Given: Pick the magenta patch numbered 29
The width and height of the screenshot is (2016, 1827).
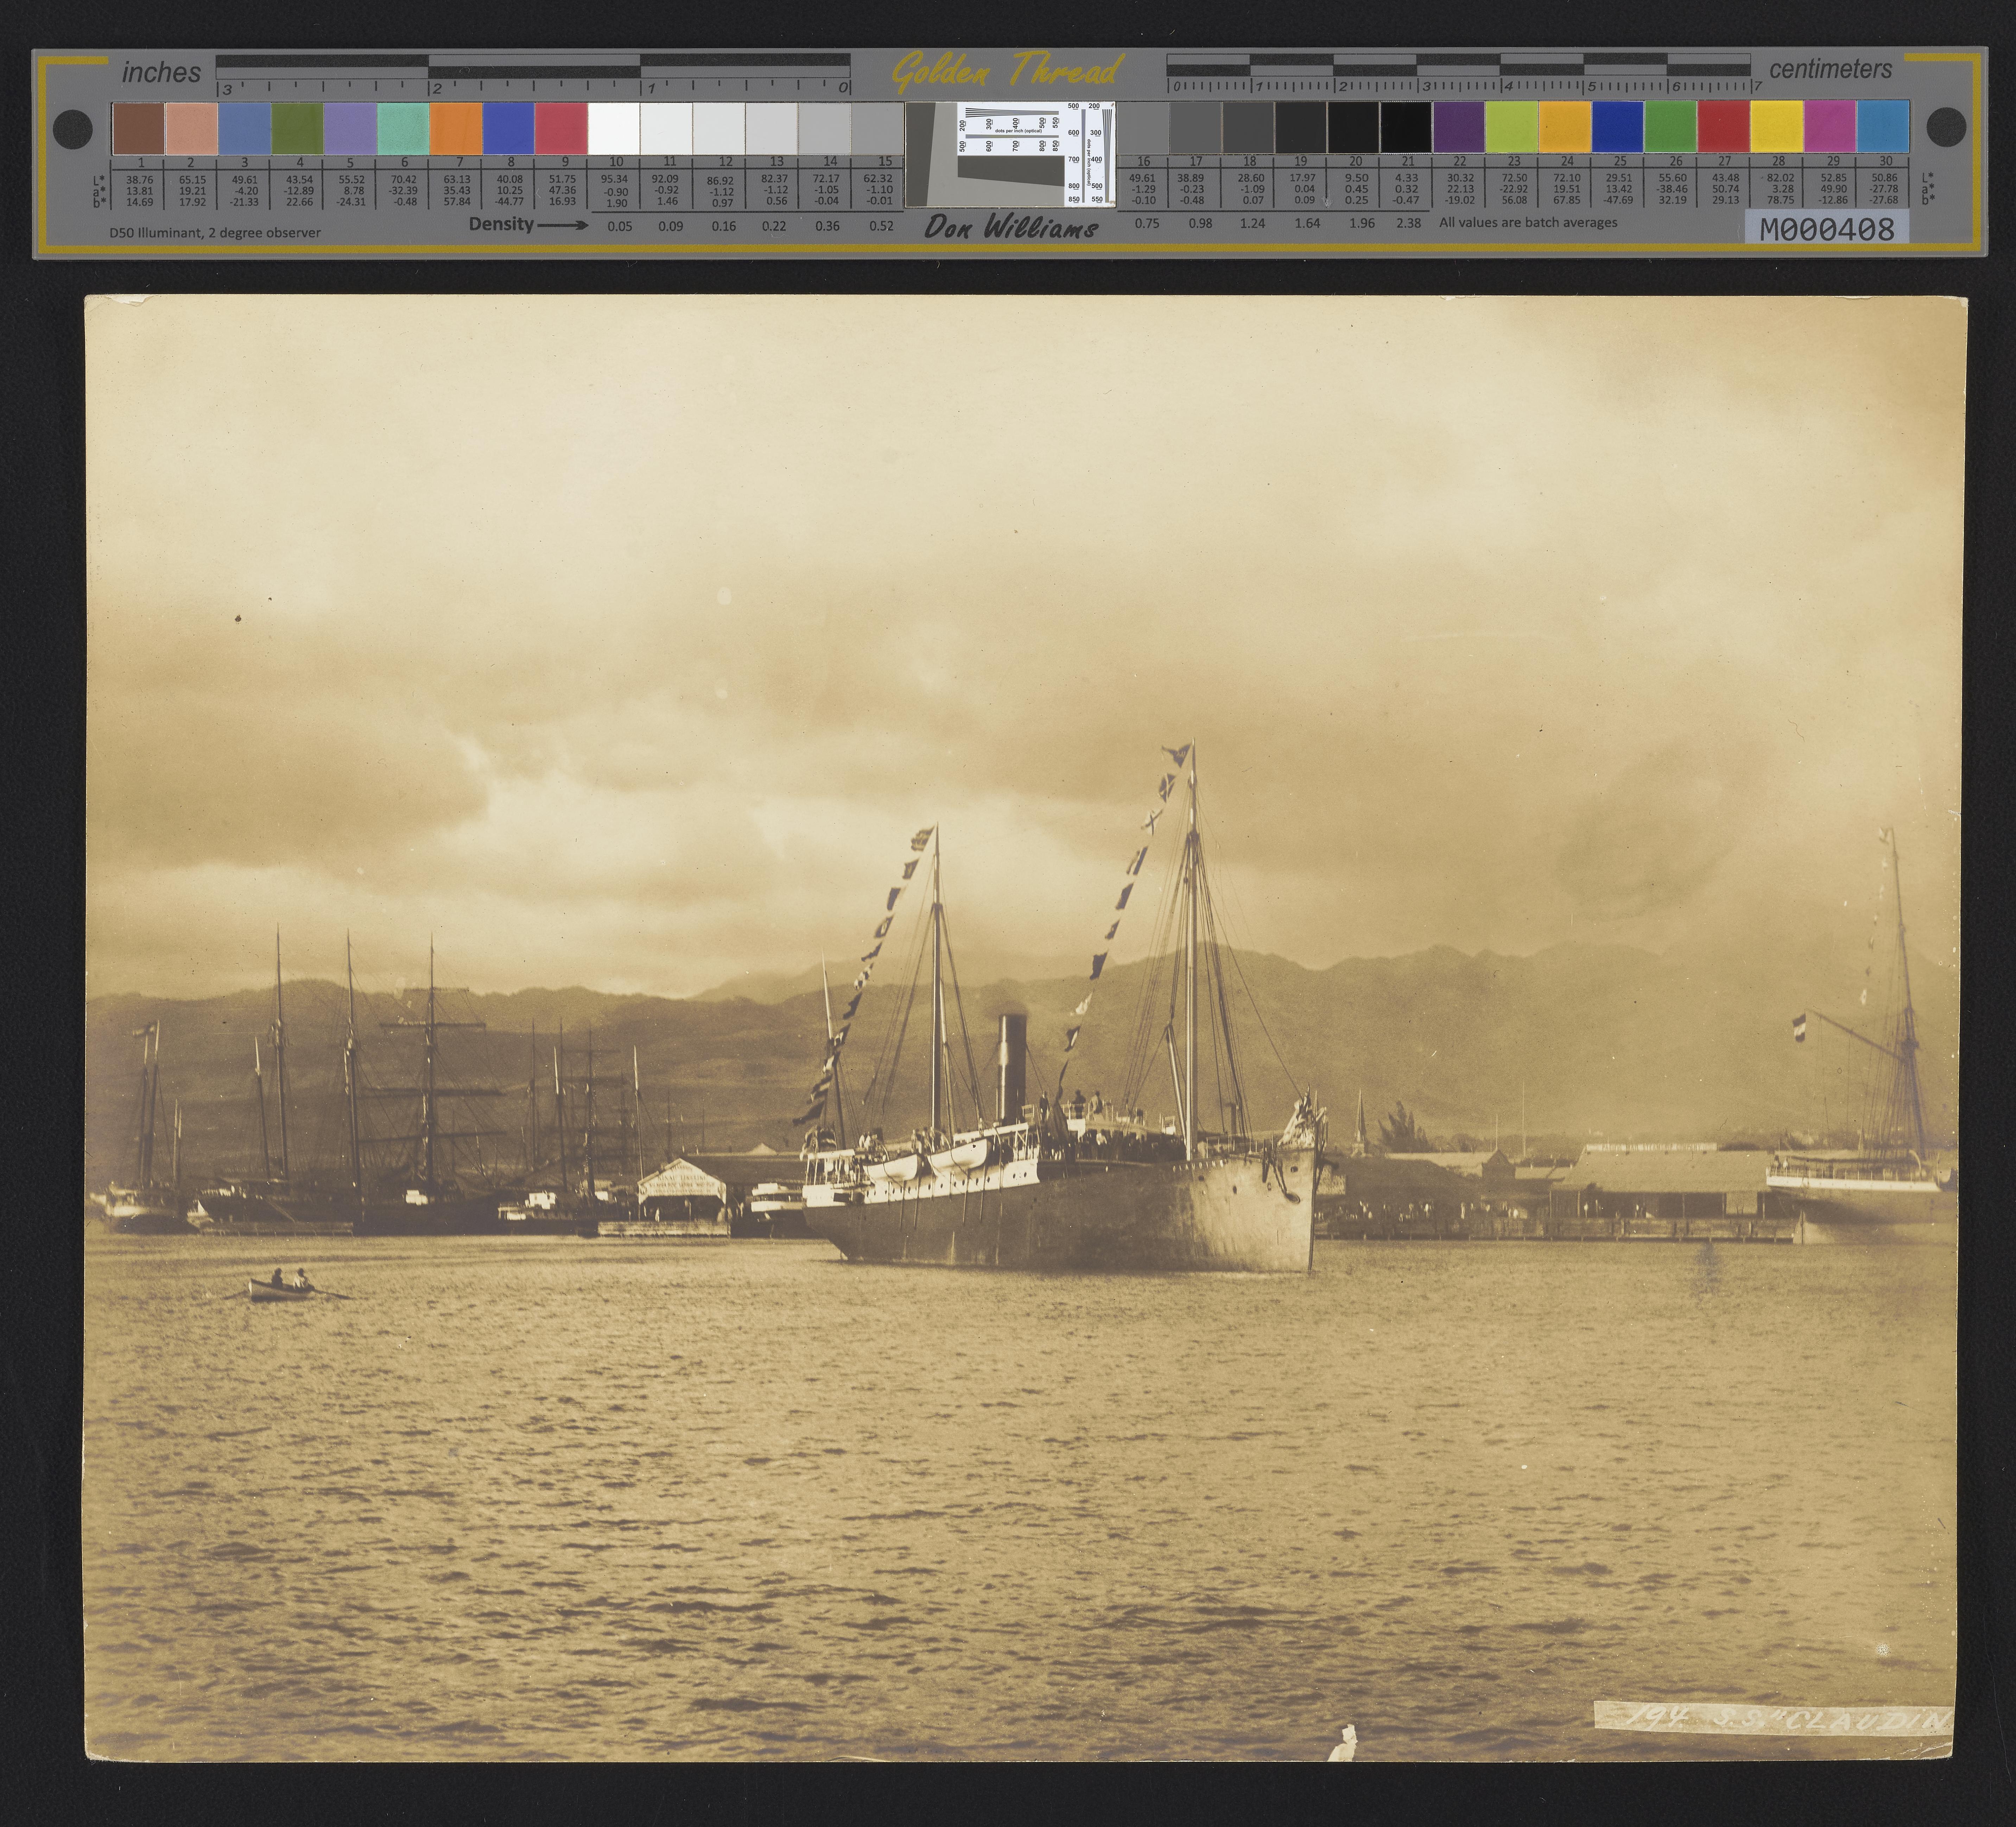Looking at the screenshot, I should [x=1829, y=127].
